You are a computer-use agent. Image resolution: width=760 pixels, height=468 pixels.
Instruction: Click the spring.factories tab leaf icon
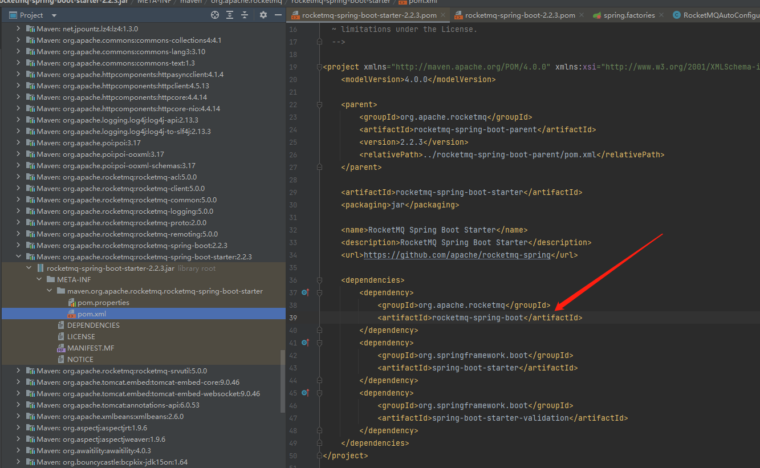[596, 15]
